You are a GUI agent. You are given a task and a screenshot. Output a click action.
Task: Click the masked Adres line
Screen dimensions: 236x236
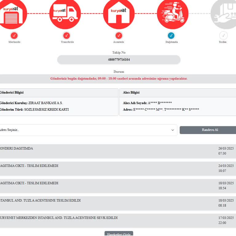click(x=161, y=109)
